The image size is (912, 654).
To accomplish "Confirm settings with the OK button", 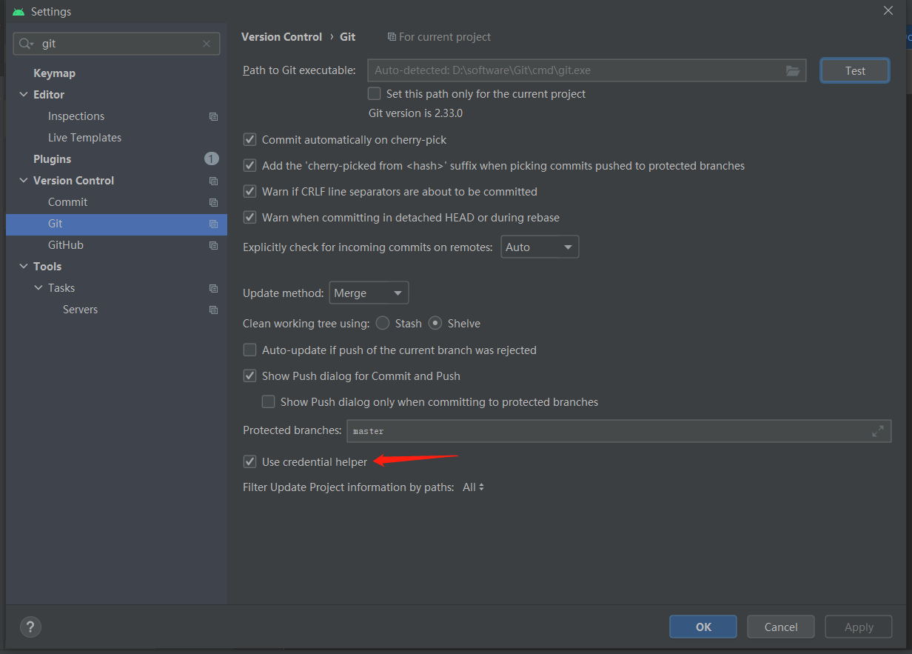I will tap(703, 627).
